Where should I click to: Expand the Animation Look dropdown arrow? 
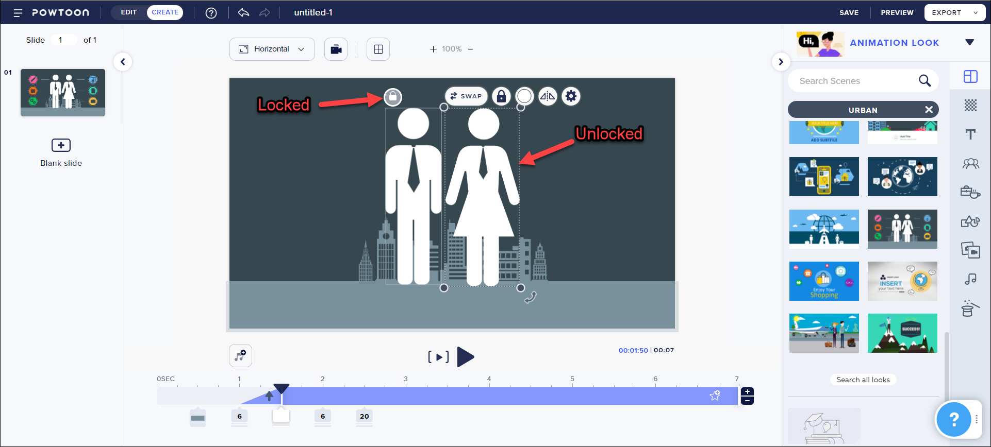[969, 43]
